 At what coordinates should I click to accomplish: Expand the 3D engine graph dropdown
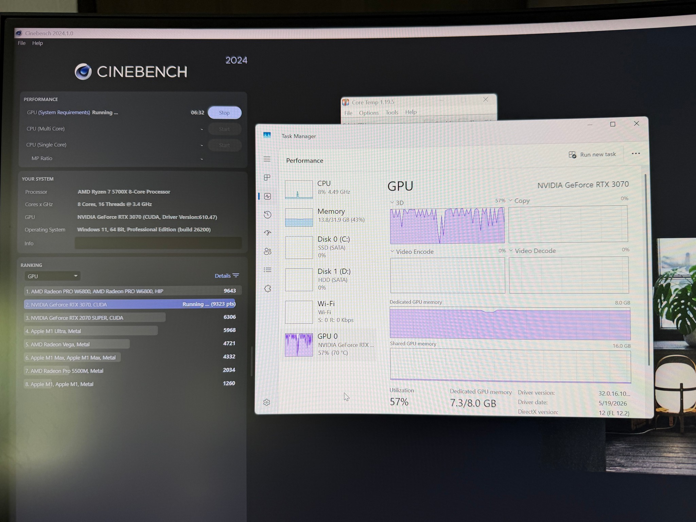397,203
